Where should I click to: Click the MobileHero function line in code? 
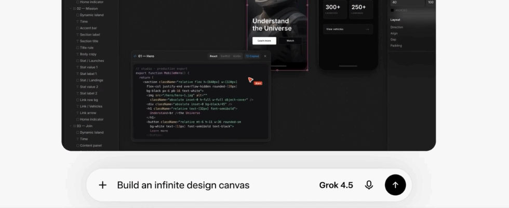(162, 73)
